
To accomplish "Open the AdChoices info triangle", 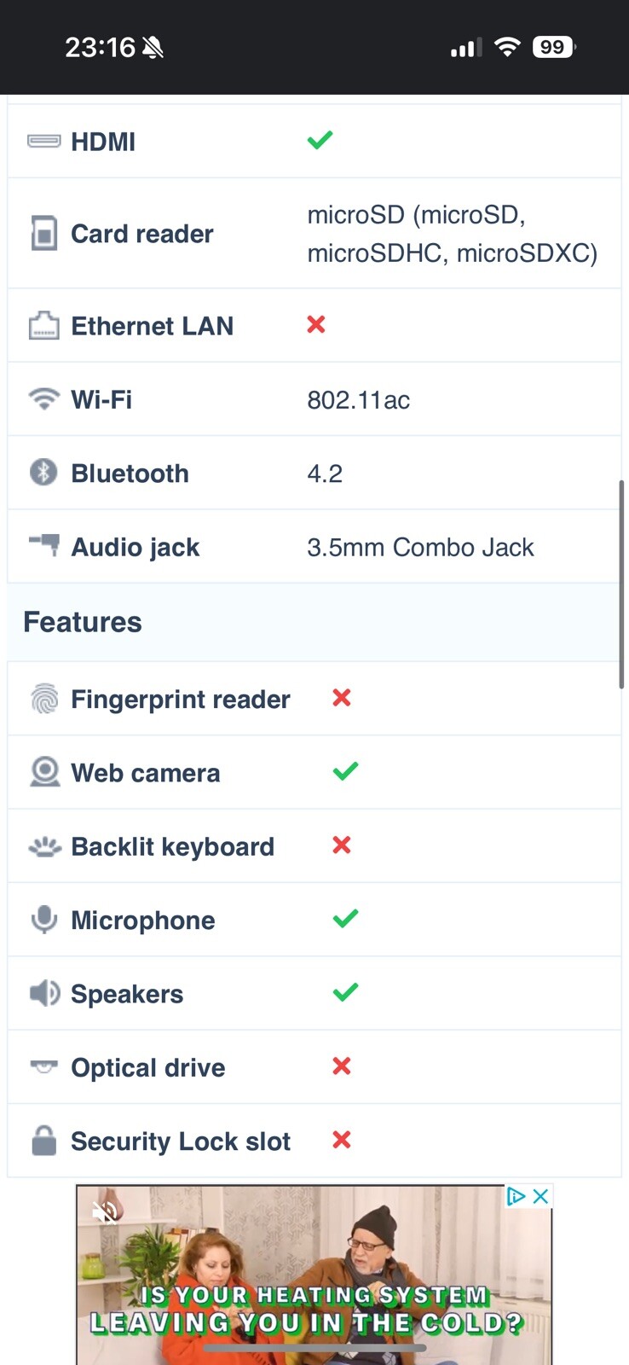I will pos(516,1196).
